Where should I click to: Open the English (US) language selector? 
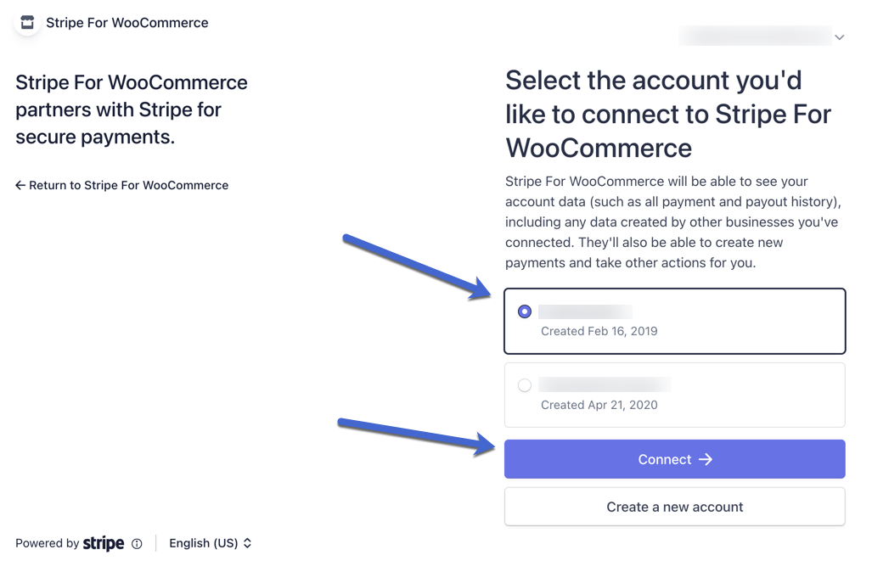click(x=211, y=543)
